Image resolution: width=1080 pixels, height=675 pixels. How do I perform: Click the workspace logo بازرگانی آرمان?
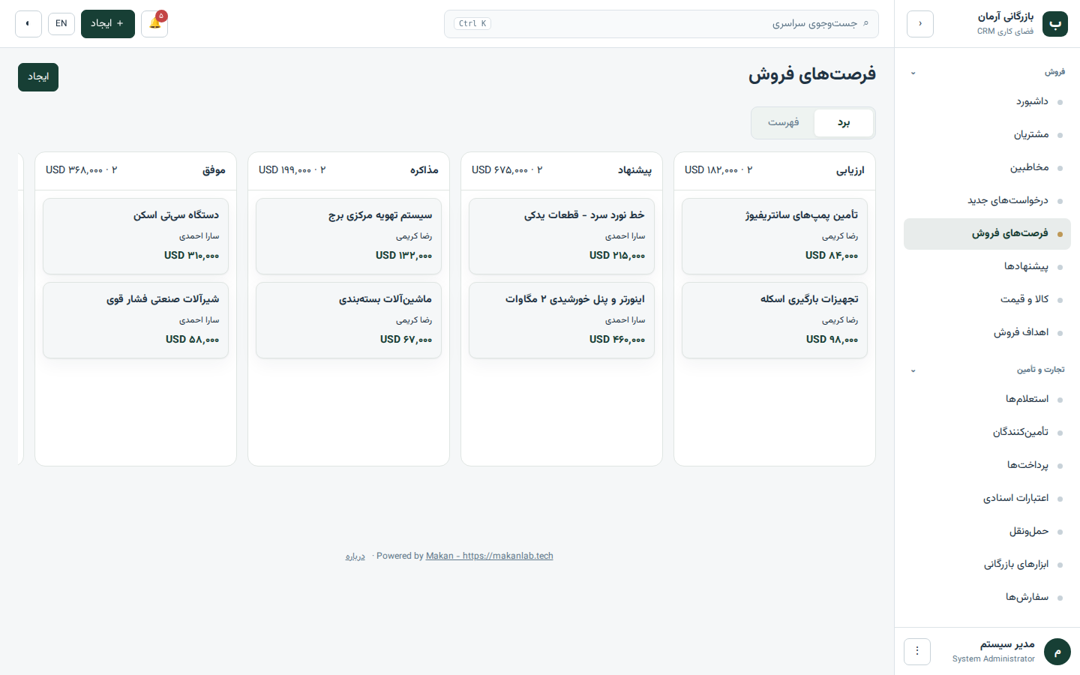tap(1055, 23)
